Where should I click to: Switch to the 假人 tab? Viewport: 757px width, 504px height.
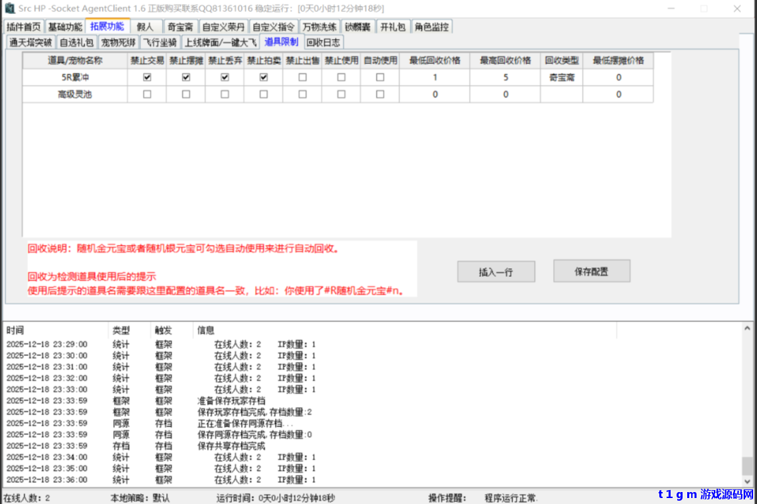pos(146,27)
